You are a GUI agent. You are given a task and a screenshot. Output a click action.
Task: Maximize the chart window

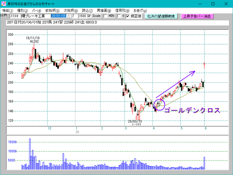click(x=213, y=4)
